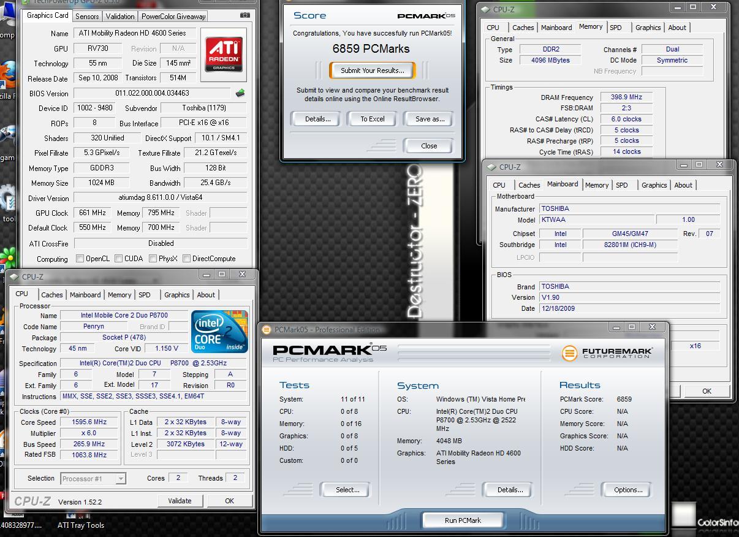Click the DRAM Frequency value 398.9 MHz
This screenshot has height=537, width=739.
(626, 97)
